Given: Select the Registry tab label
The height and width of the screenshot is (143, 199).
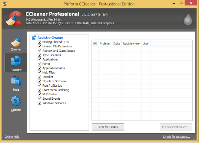Looking at the screenshot, I should coord(16,70).
